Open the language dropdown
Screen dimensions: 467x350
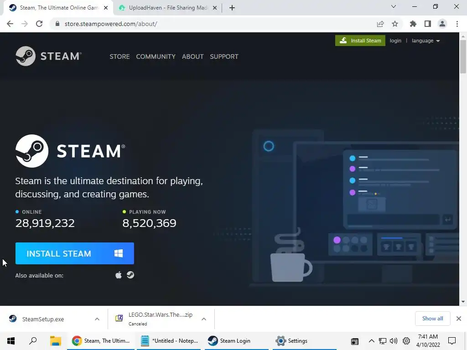click(425, 41)
